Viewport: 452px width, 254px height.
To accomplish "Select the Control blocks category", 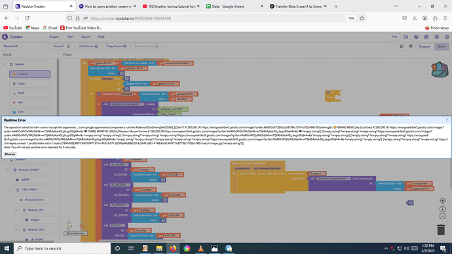I will [30, 74].
